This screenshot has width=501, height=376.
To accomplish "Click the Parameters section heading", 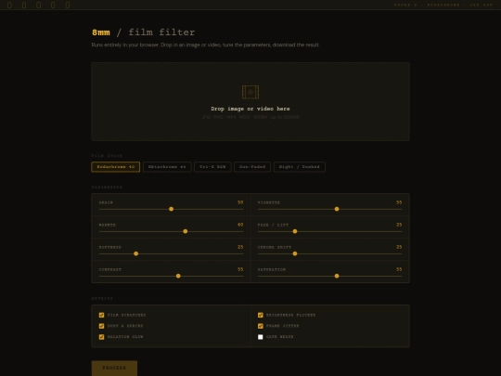I will (107, 187).
